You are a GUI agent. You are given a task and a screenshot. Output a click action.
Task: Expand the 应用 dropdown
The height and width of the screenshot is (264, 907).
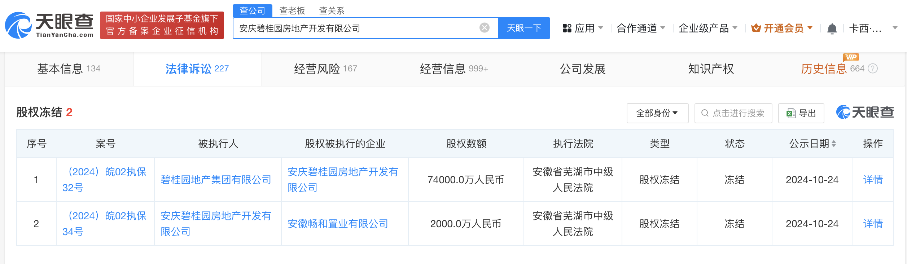tap(601, 28)
